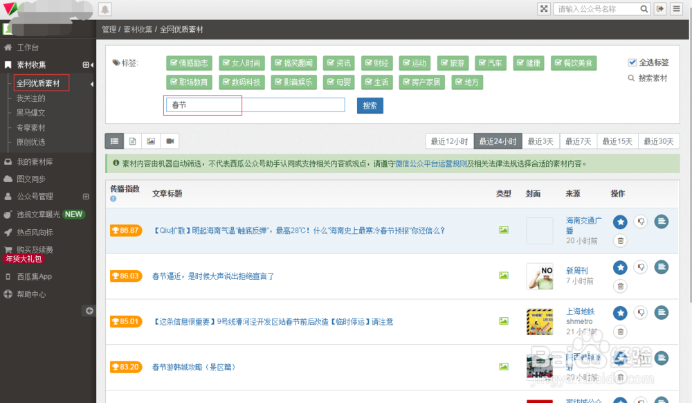Click the 搜索 button below the tags
Screen dimensions: 692x403
370,105
